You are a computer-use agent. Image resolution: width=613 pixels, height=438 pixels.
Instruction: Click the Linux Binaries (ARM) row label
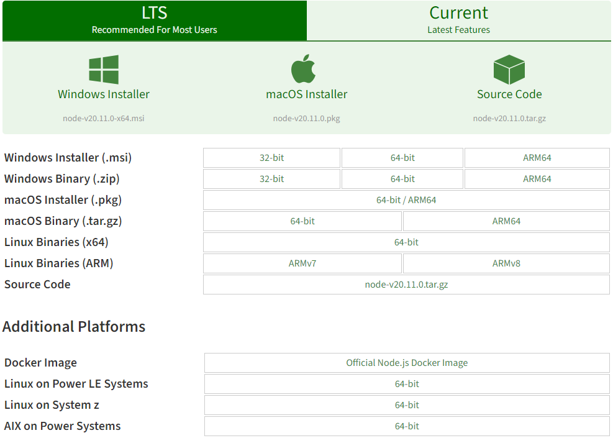[58, 263]
